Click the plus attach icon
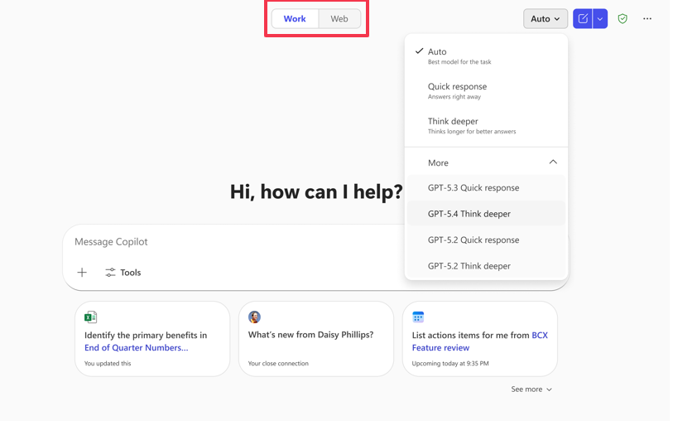 pyautogui.click(x=82, y=272)
